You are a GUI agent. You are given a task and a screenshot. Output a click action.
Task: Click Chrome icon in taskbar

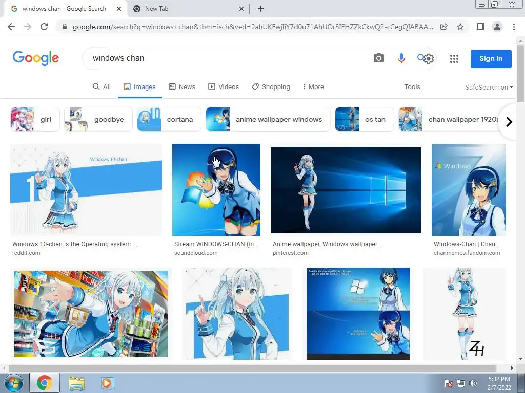[45, 383]
